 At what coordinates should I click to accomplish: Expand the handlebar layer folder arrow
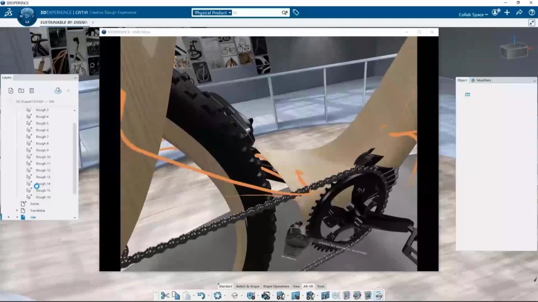(x=17, y=211)
